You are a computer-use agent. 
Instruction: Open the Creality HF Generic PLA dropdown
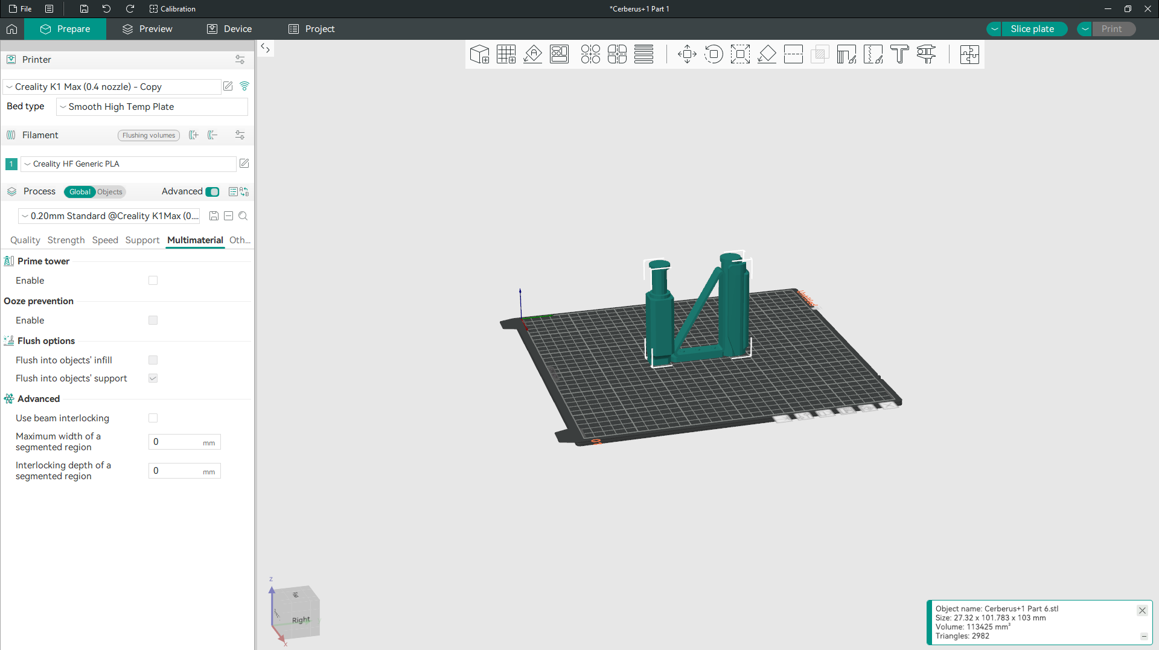(128, 164)
